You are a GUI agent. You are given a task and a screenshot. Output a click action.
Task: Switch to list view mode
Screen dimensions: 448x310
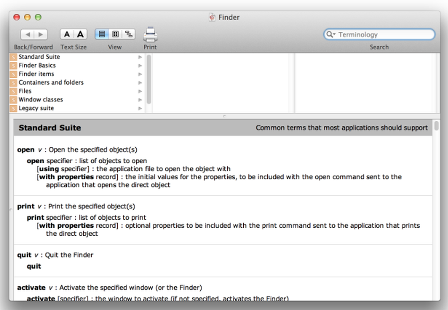tap(102, 34)
